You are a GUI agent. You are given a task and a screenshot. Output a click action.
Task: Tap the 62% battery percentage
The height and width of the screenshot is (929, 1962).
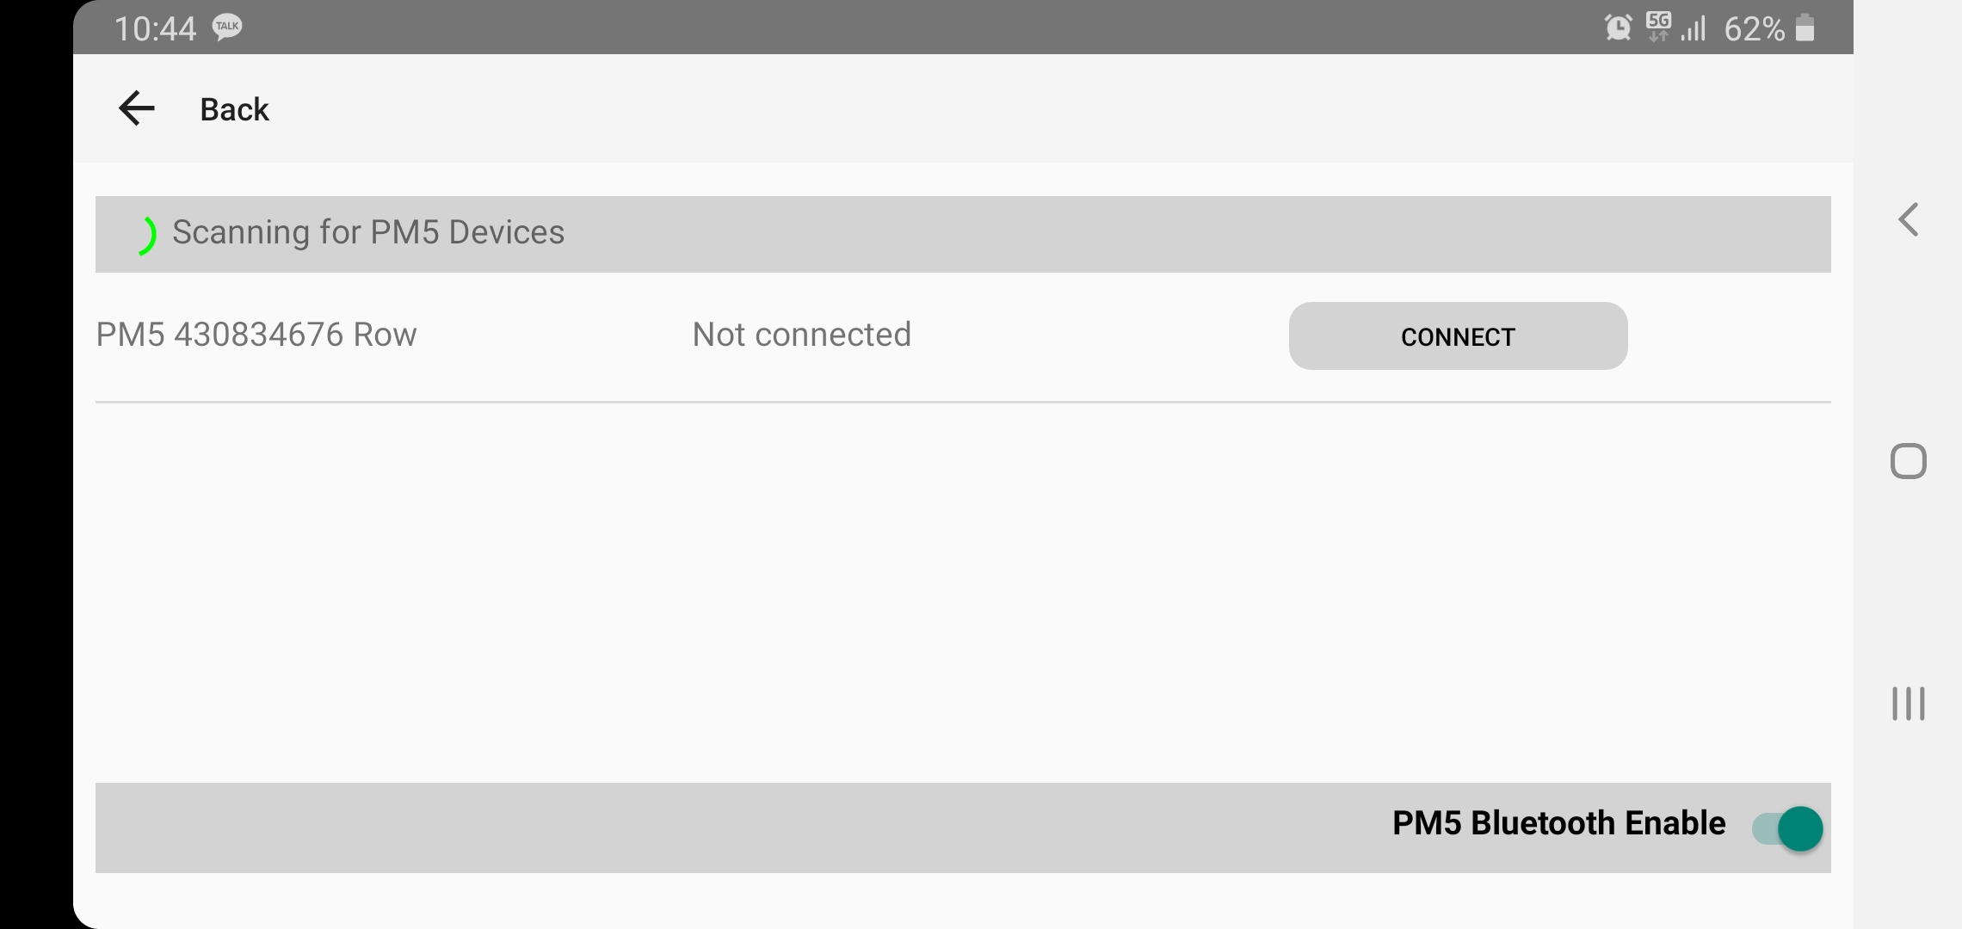tap(1755, 28)
